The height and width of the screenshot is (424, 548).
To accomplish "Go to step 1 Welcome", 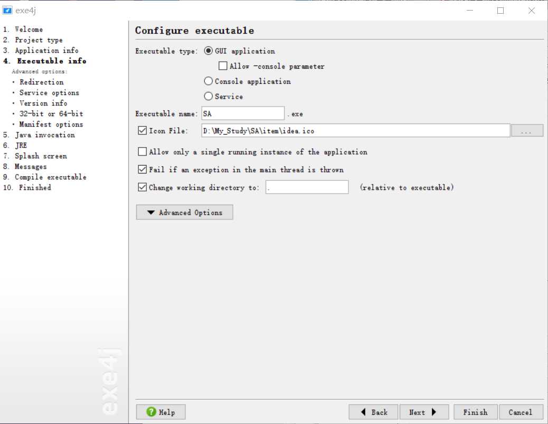I will click(x=23, y=30).
